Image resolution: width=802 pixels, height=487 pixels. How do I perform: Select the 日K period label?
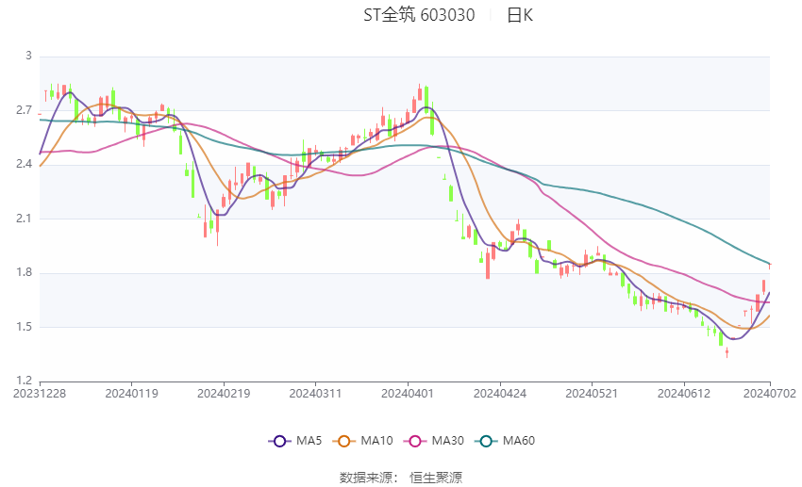pos(520,15)
